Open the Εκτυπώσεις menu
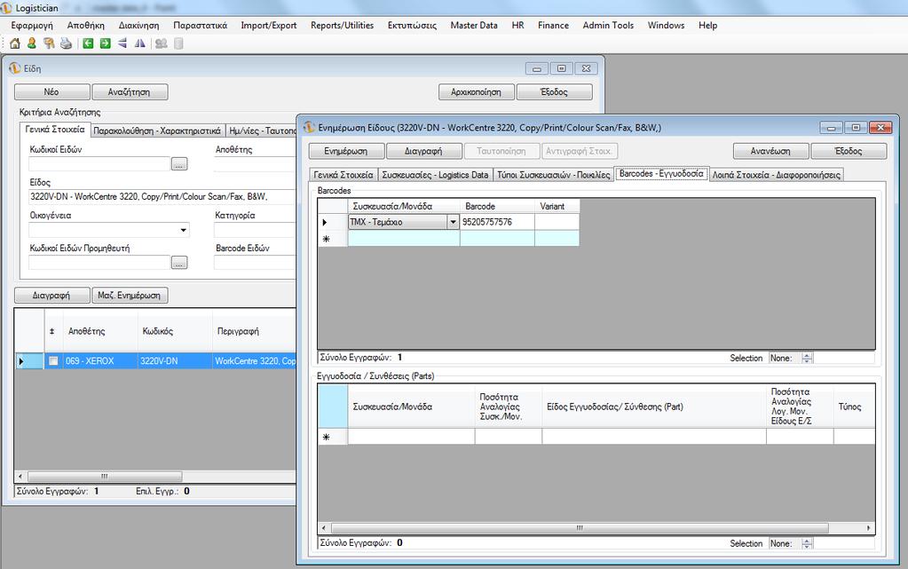908x569 pixels. coord(412,26)
